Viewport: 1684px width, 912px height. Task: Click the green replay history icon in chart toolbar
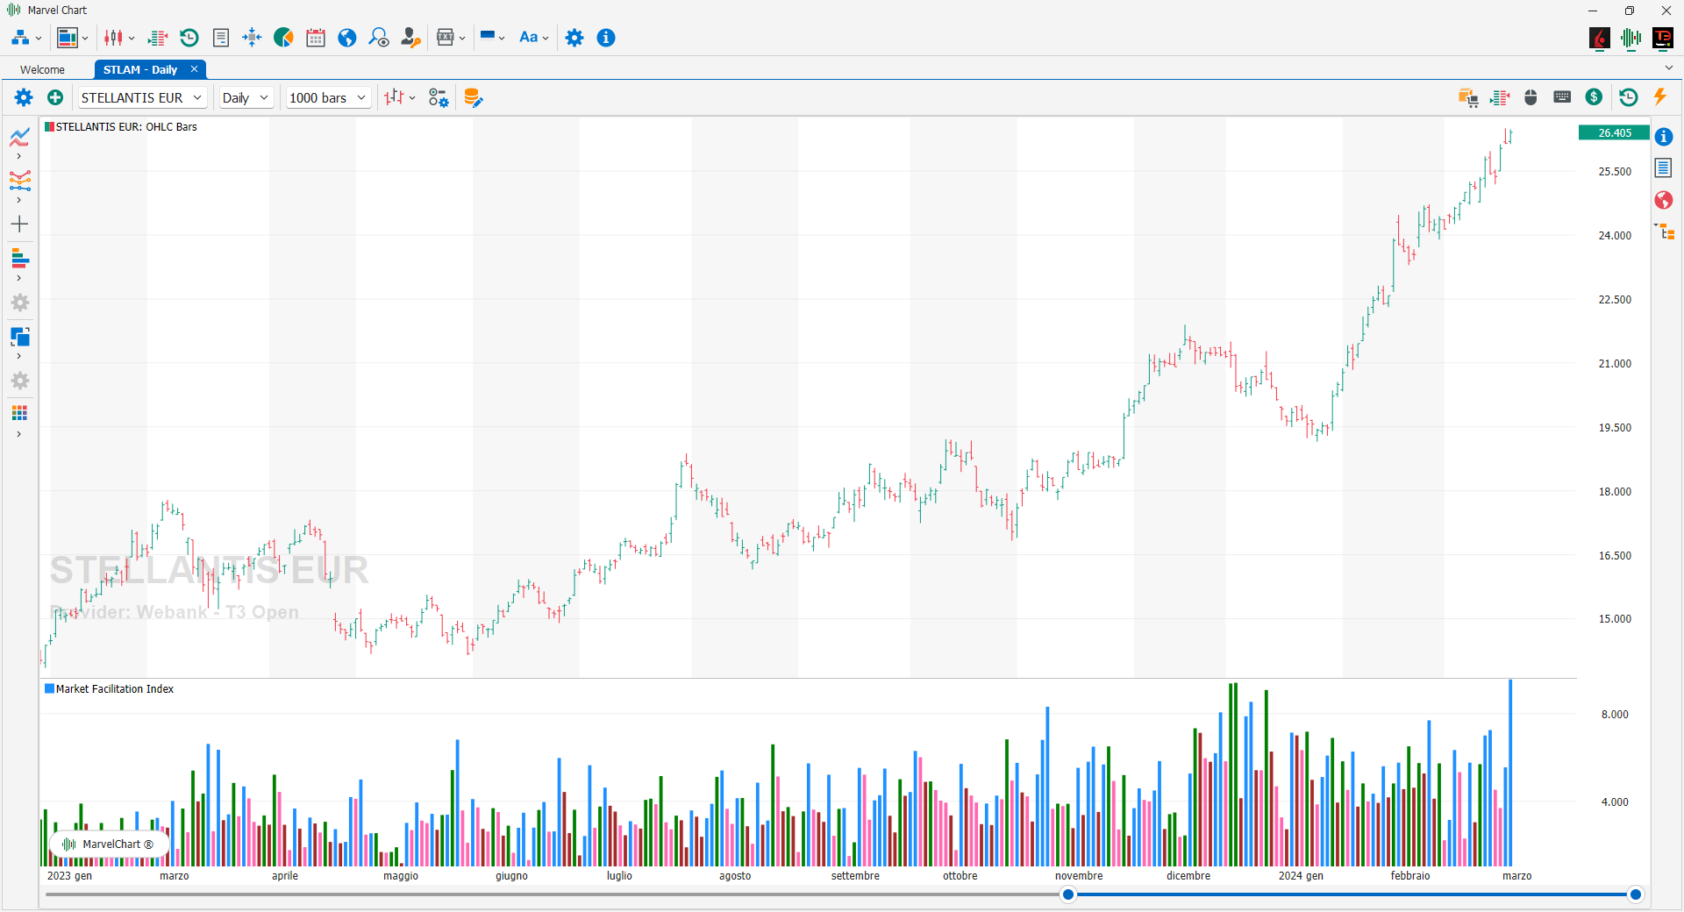pyautogui.click(x=1629, y=97)
